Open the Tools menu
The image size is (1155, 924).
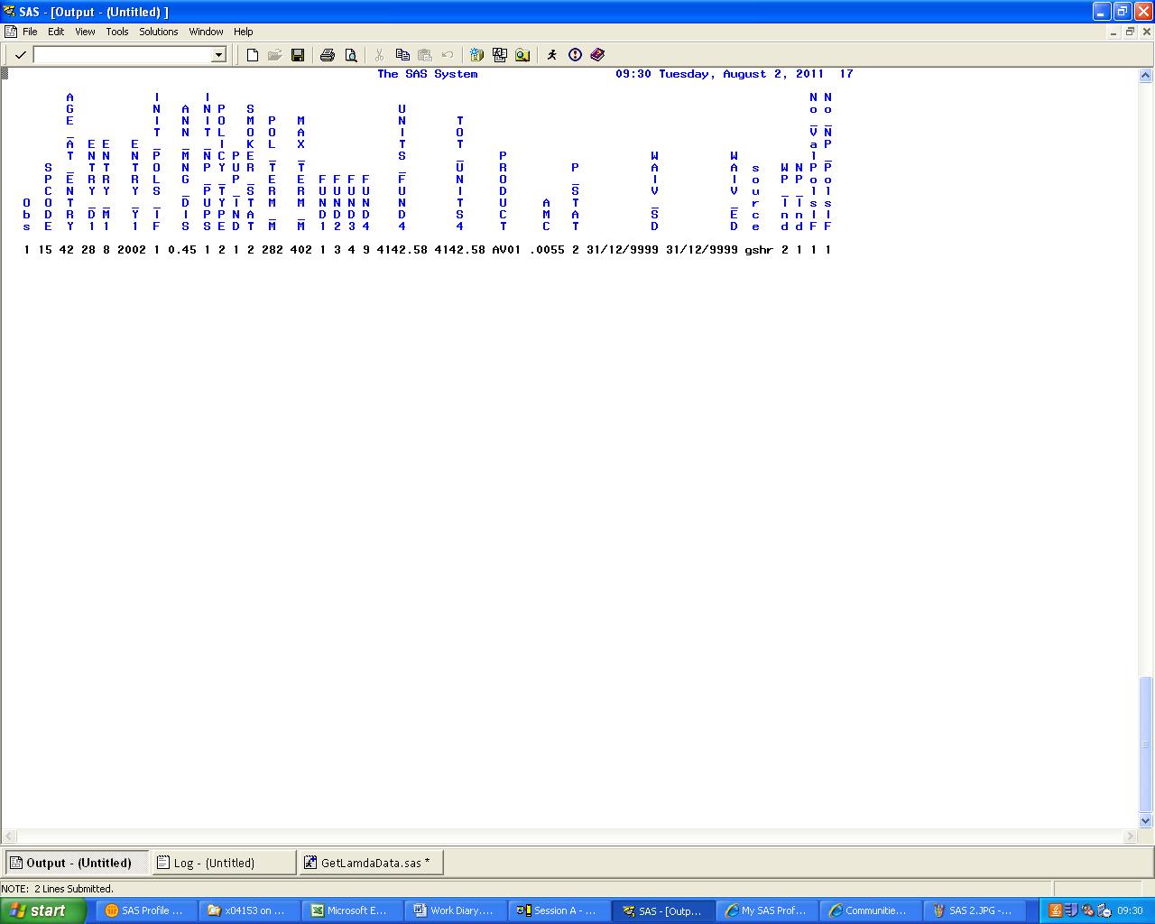tap(116, 32)
